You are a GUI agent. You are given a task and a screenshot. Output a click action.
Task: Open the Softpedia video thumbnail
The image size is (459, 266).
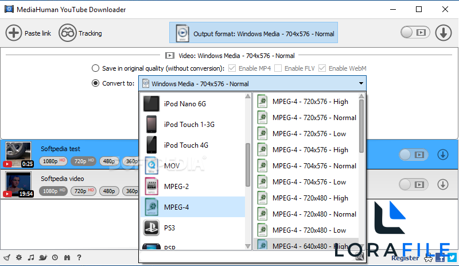pos(18,184)
